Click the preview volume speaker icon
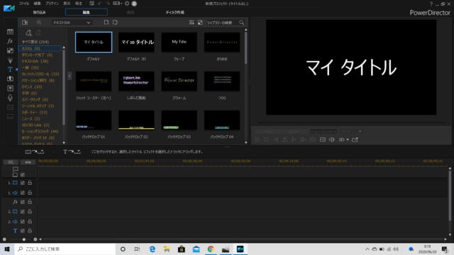The image size is (454, 255). click(x=332, y=140)
